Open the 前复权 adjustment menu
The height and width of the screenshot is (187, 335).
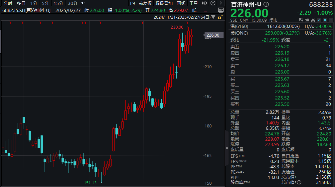[145, 3]
